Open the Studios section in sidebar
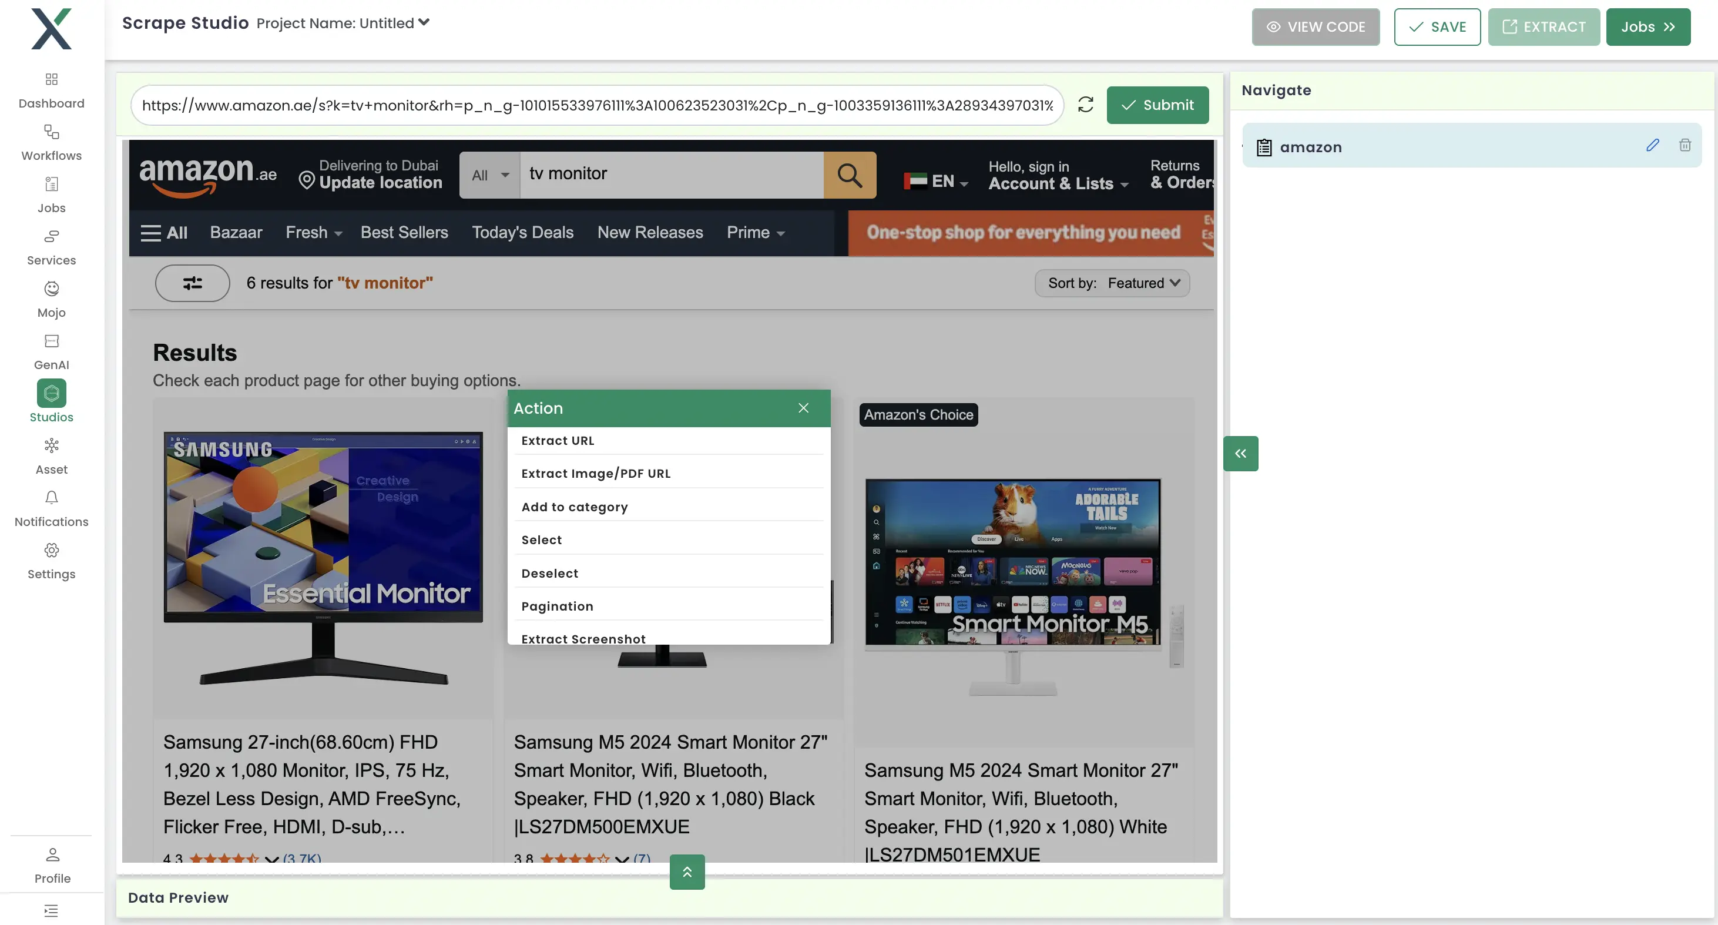Image resolution: width=1718 pixels, height=925 pixels. tap(51, 400)
